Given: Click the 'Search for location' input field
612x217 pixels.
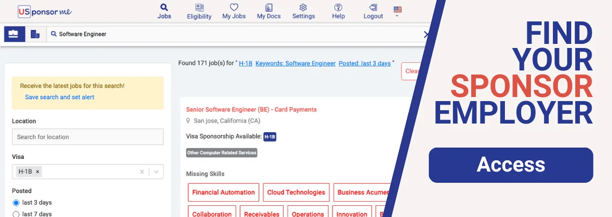Looking at the screenshot, I should 88,137.
